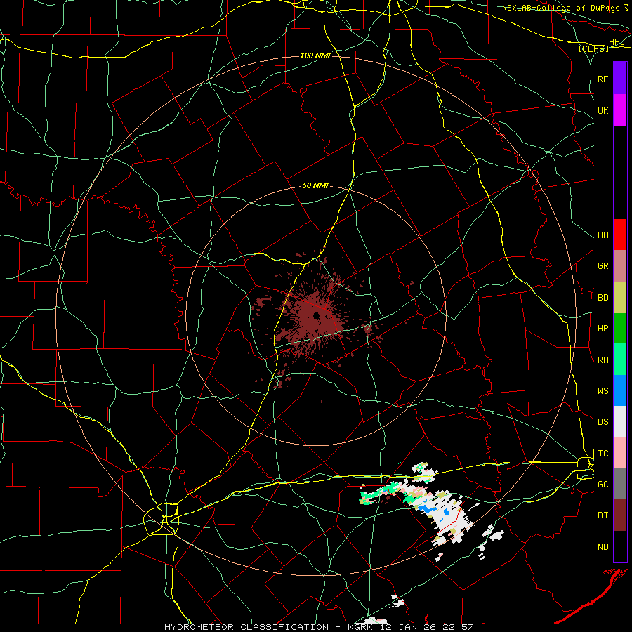Click the KGRK station identifier in caption
The image size is (632, 632).
coord(360,627)
